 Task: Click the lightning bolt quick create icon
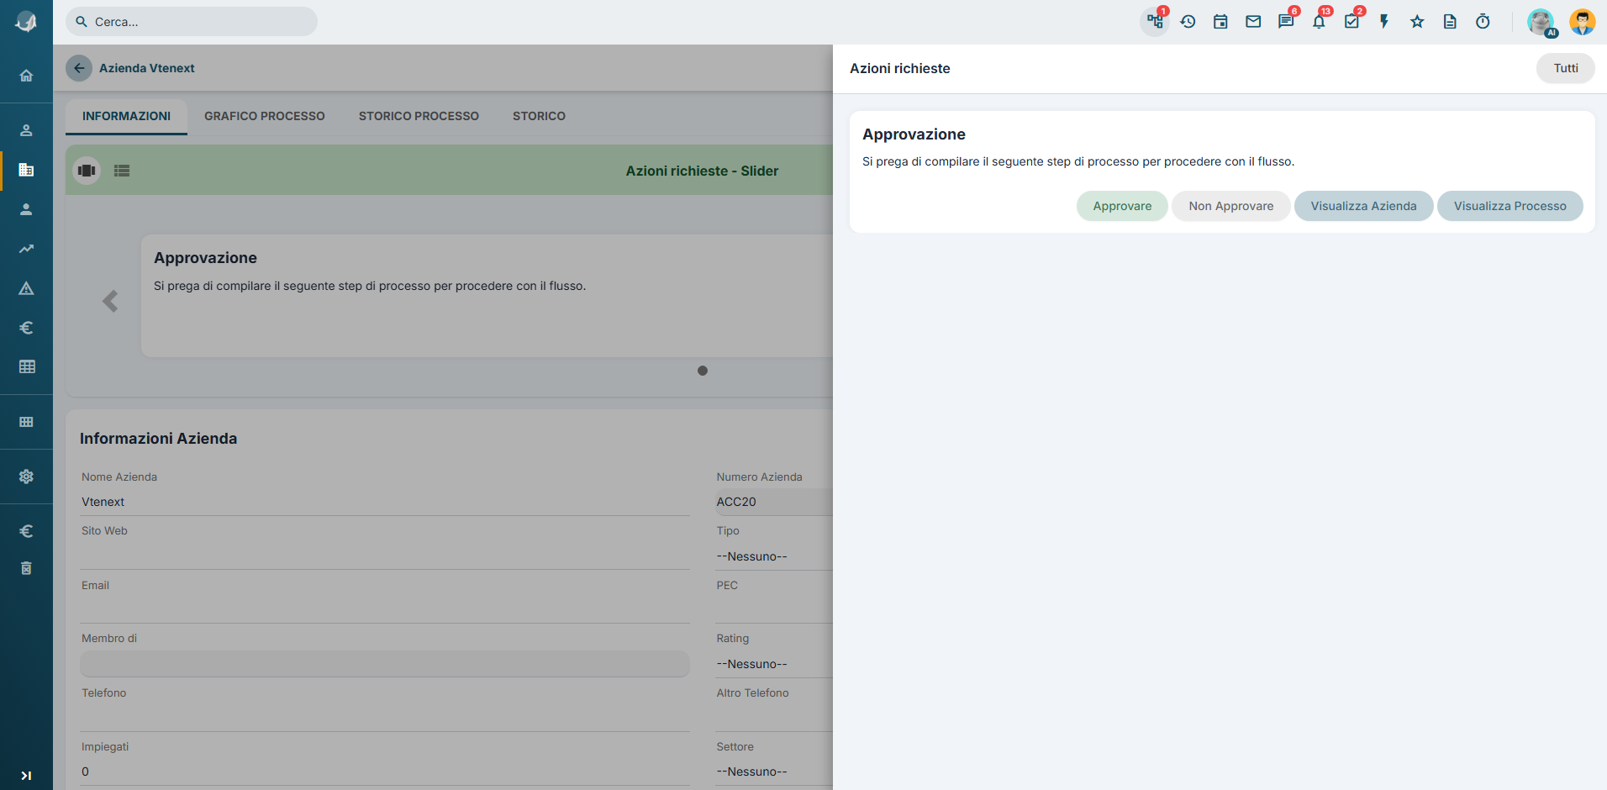point(1384,22)
